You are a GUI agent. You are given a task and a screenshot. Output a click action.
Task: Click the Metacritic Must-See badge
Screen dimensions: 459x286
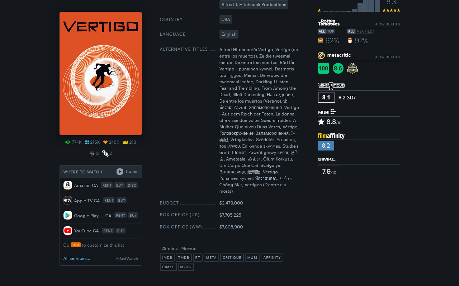click(352, 68)
